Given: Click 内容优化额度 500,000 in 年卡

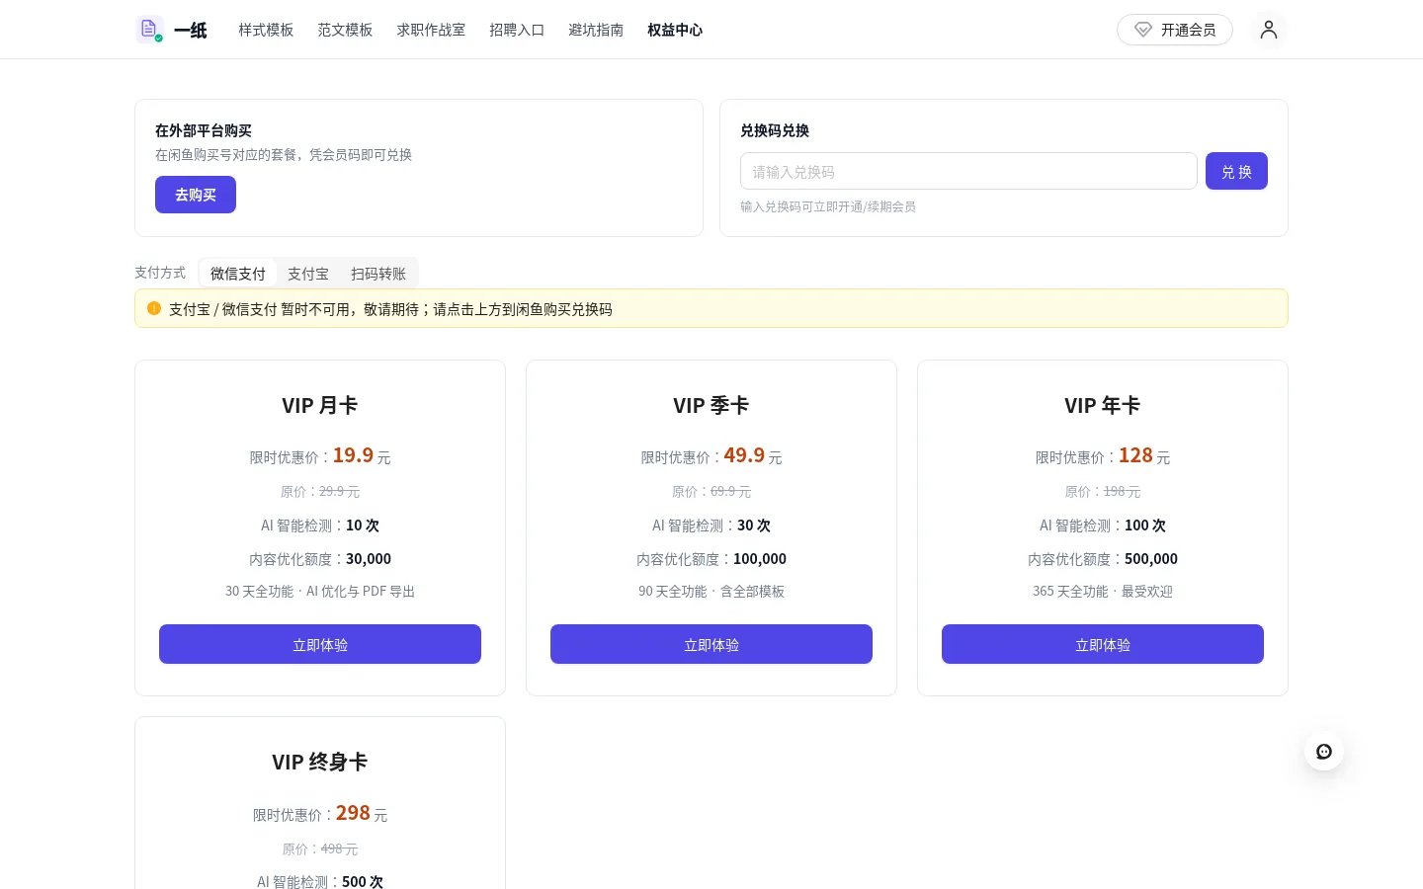Looking at the screenshot, I should [x=1103, y=559].
